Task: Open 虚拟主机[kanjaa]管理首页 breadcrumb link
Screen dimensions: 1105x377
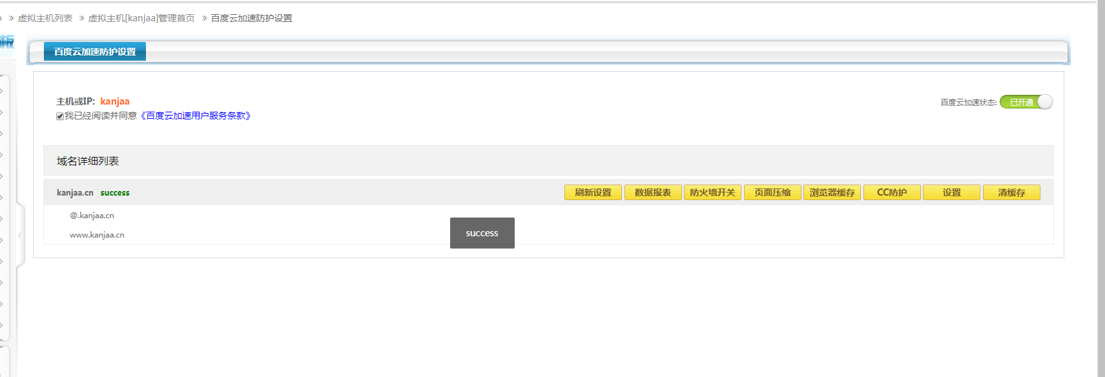Action: coord(141,18)
